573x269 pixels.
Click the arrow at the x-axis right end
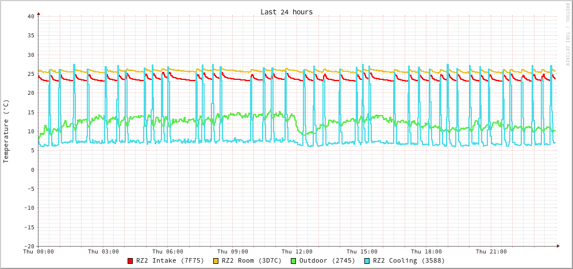pyautogui.click(x=557, y=246)
